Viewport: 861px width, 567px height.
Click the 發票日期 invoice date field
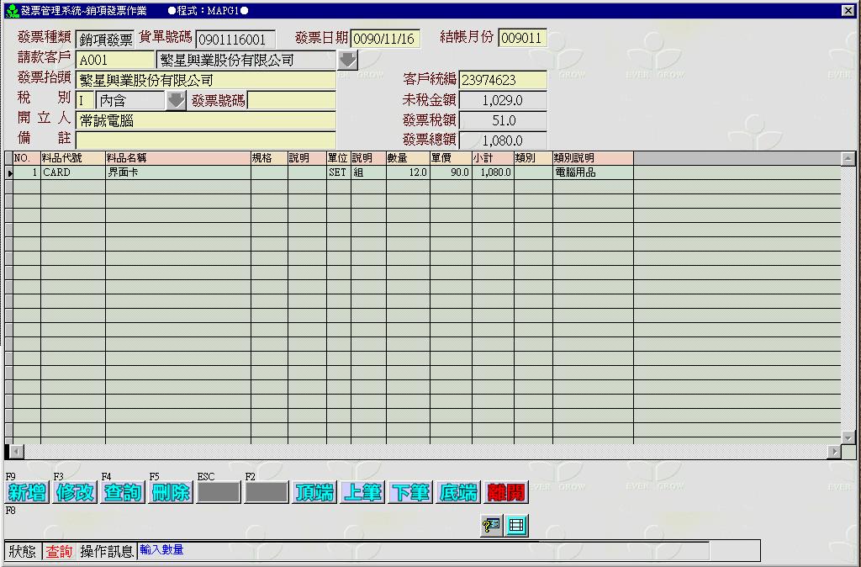(x=385, y=40)
